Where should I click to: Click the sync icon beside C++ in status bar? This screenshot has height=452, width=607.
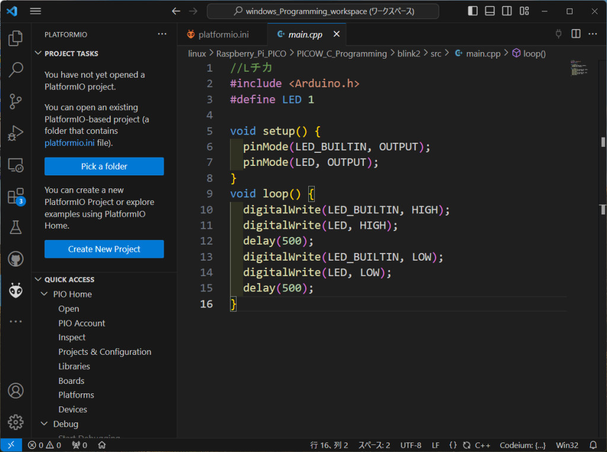467,445
